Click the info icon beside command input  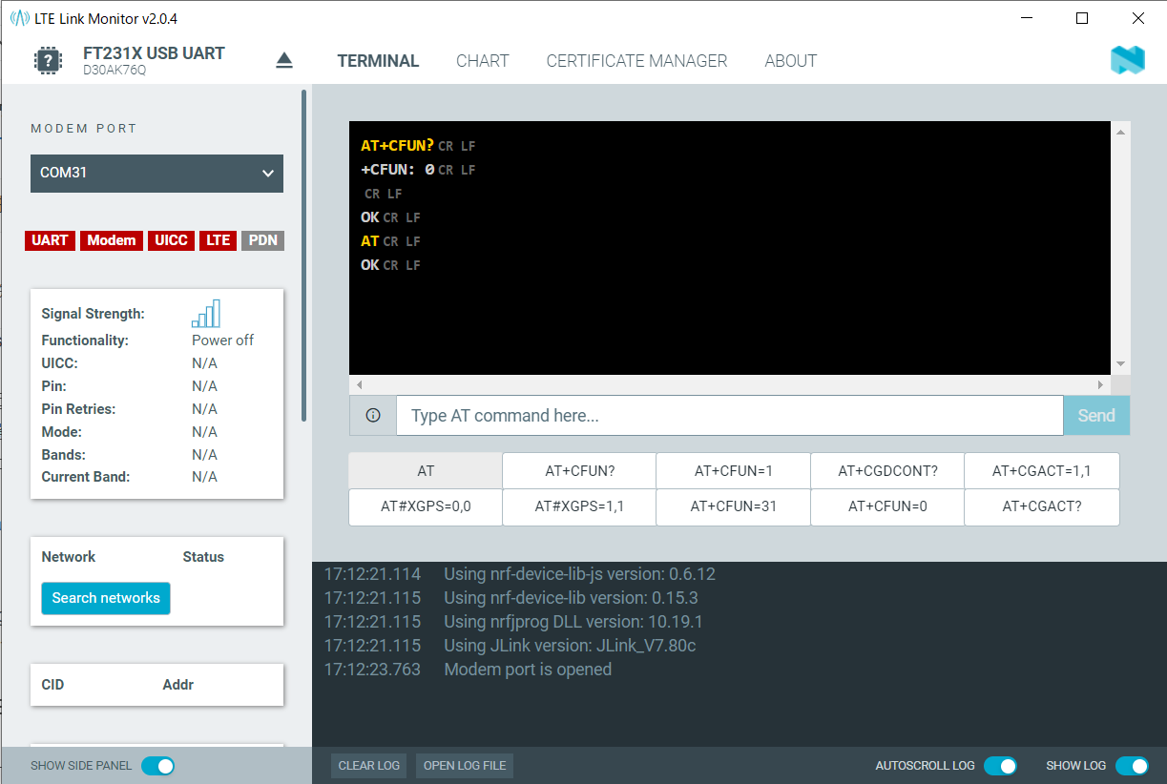[373, 416]
